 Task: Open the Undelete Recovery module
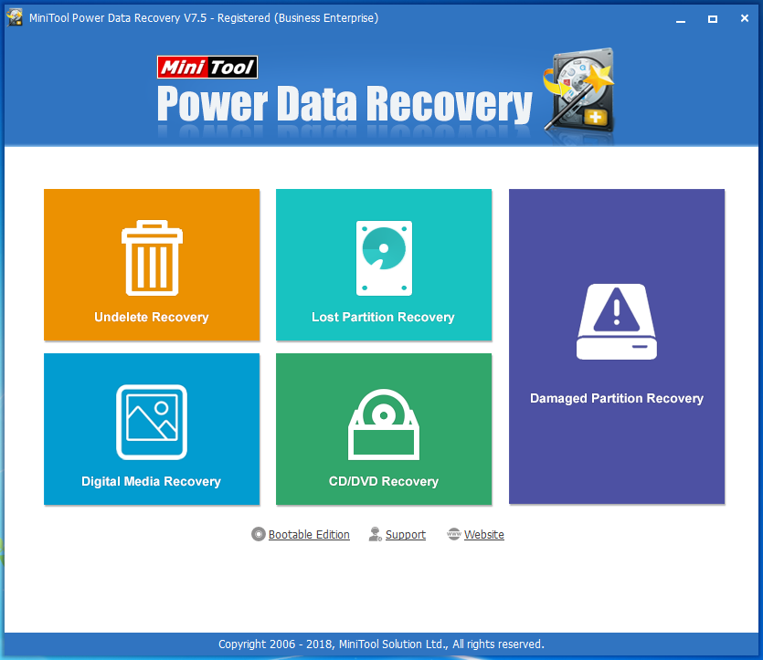(152, 265)
